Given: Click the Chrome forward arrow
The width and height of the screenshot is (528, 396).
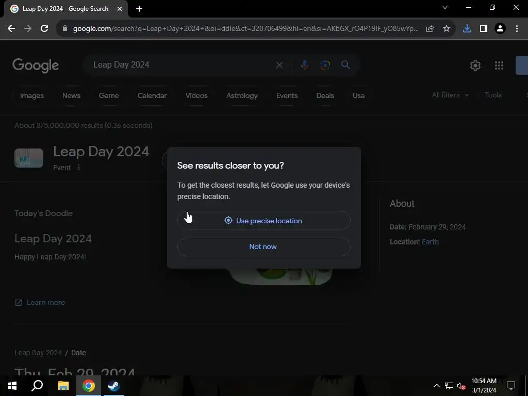Looking at the screenshot, I should click(x=28, y=29).
